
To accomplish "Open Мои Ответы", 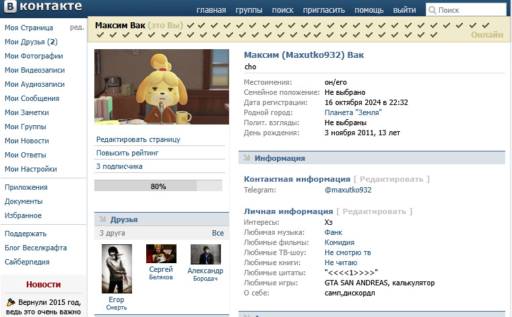I will [x=26, y=155].
